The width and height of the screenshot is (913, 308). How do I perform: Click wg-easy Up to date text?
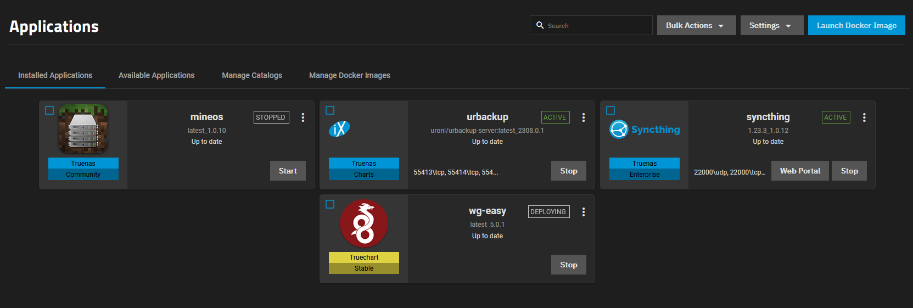pos(488,236)
